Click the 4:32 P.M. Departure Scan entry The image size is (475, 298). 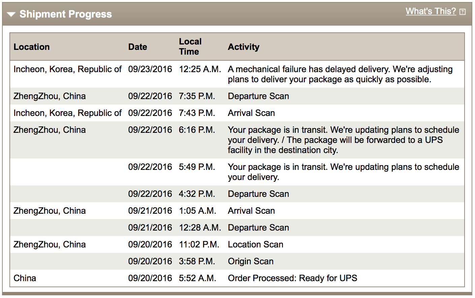point(258,194)
